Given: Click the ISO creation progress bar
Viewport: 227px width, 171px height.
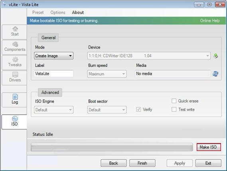Looking at the screenshot, I should pyautogui.click(x=112, y=147).
